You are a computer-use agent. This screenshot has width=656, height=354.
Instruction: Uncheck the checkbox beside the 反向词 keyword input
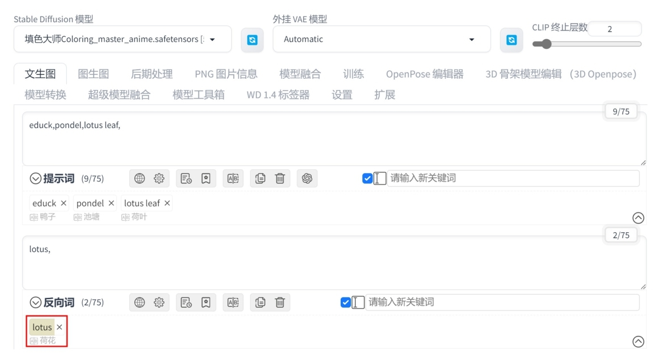[x=345, y=302]
